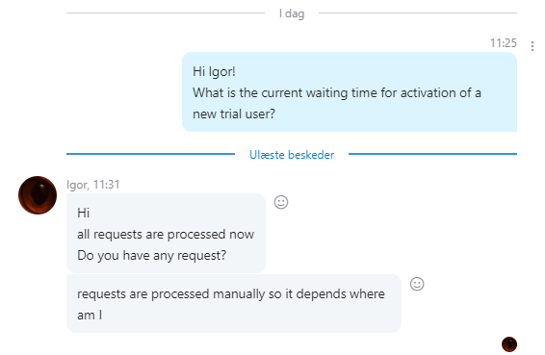This screenshot has width=545, height=355.
Task: Click the 'I dag' date separator
Action: tap(292, 13)
